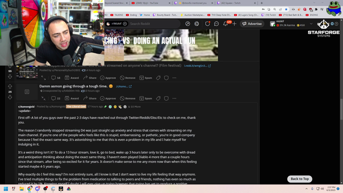Screen dimensions: 343x193
Task: Focus the Search Reddit field
Action: coord(154,24)
